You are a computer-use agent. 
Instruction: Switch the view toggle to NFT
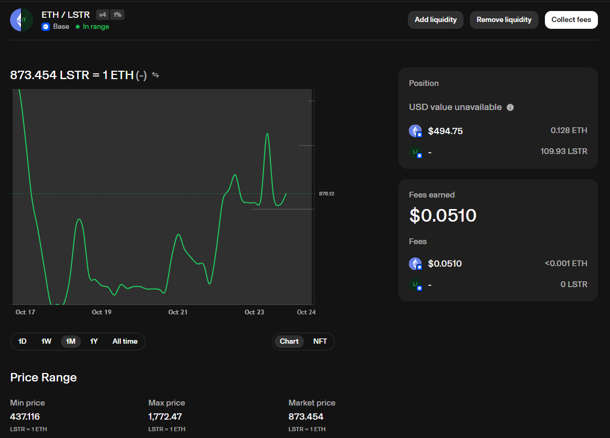pos(320,342)
